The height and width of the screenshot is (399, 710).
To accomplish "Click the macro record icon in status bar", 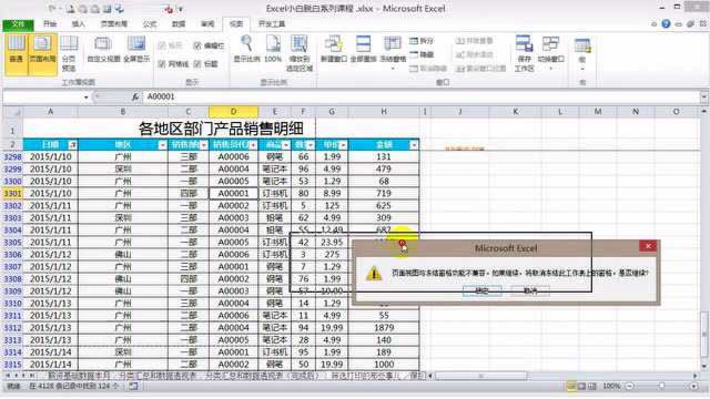I will (133, 386).
